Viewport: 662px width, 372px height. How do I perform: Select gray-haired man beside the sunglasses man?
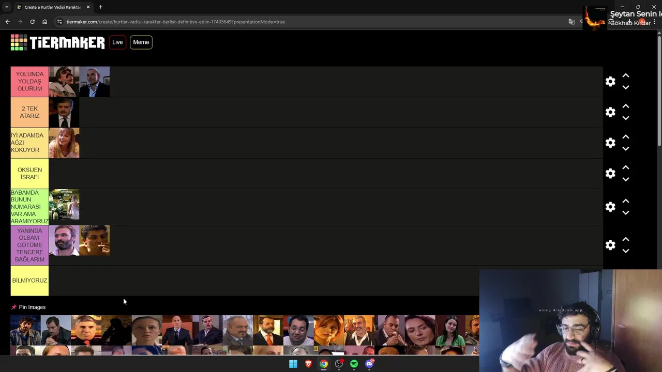[x=95, y=82]
